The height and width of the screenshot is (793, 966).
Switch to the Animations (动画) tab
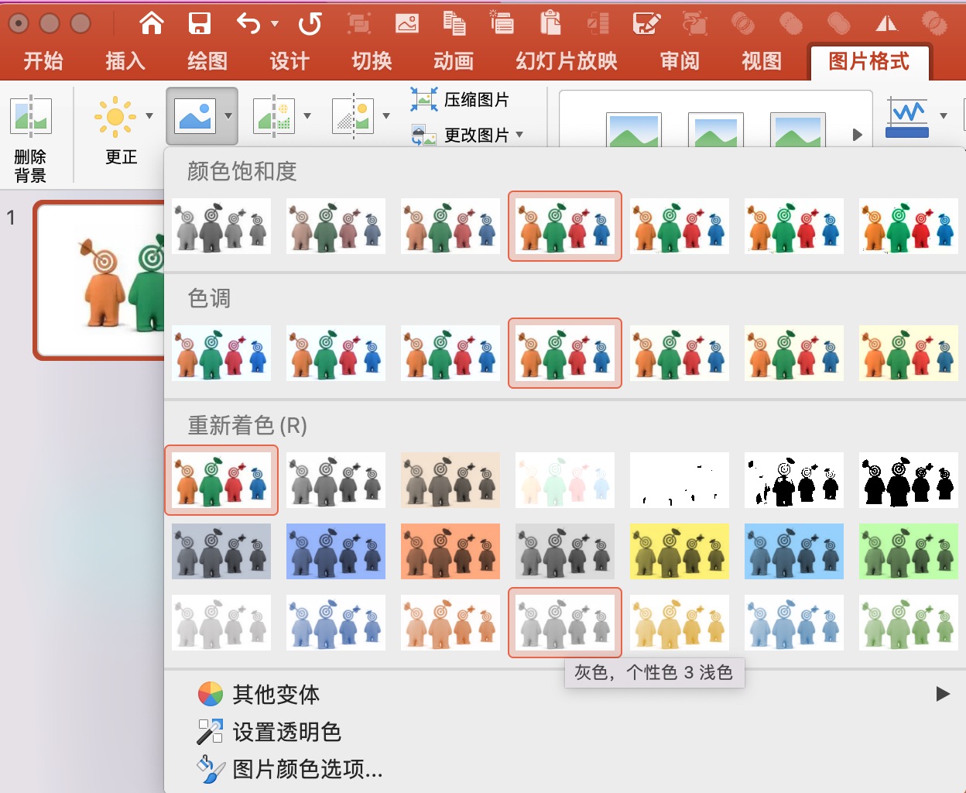pos(454,61)
